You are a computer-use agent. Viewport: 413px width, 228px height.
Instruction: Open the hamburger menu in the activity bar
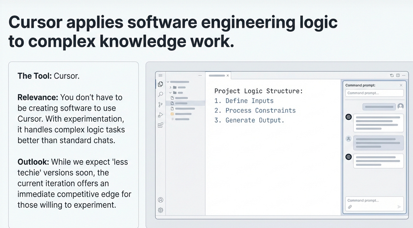160,75
